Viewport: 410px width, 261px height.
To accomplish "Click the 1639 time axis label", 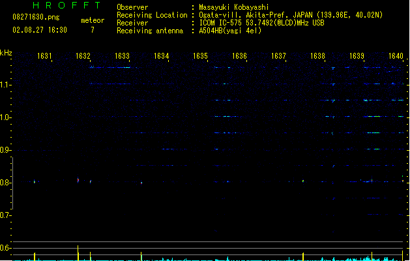I will coord(357,56).
